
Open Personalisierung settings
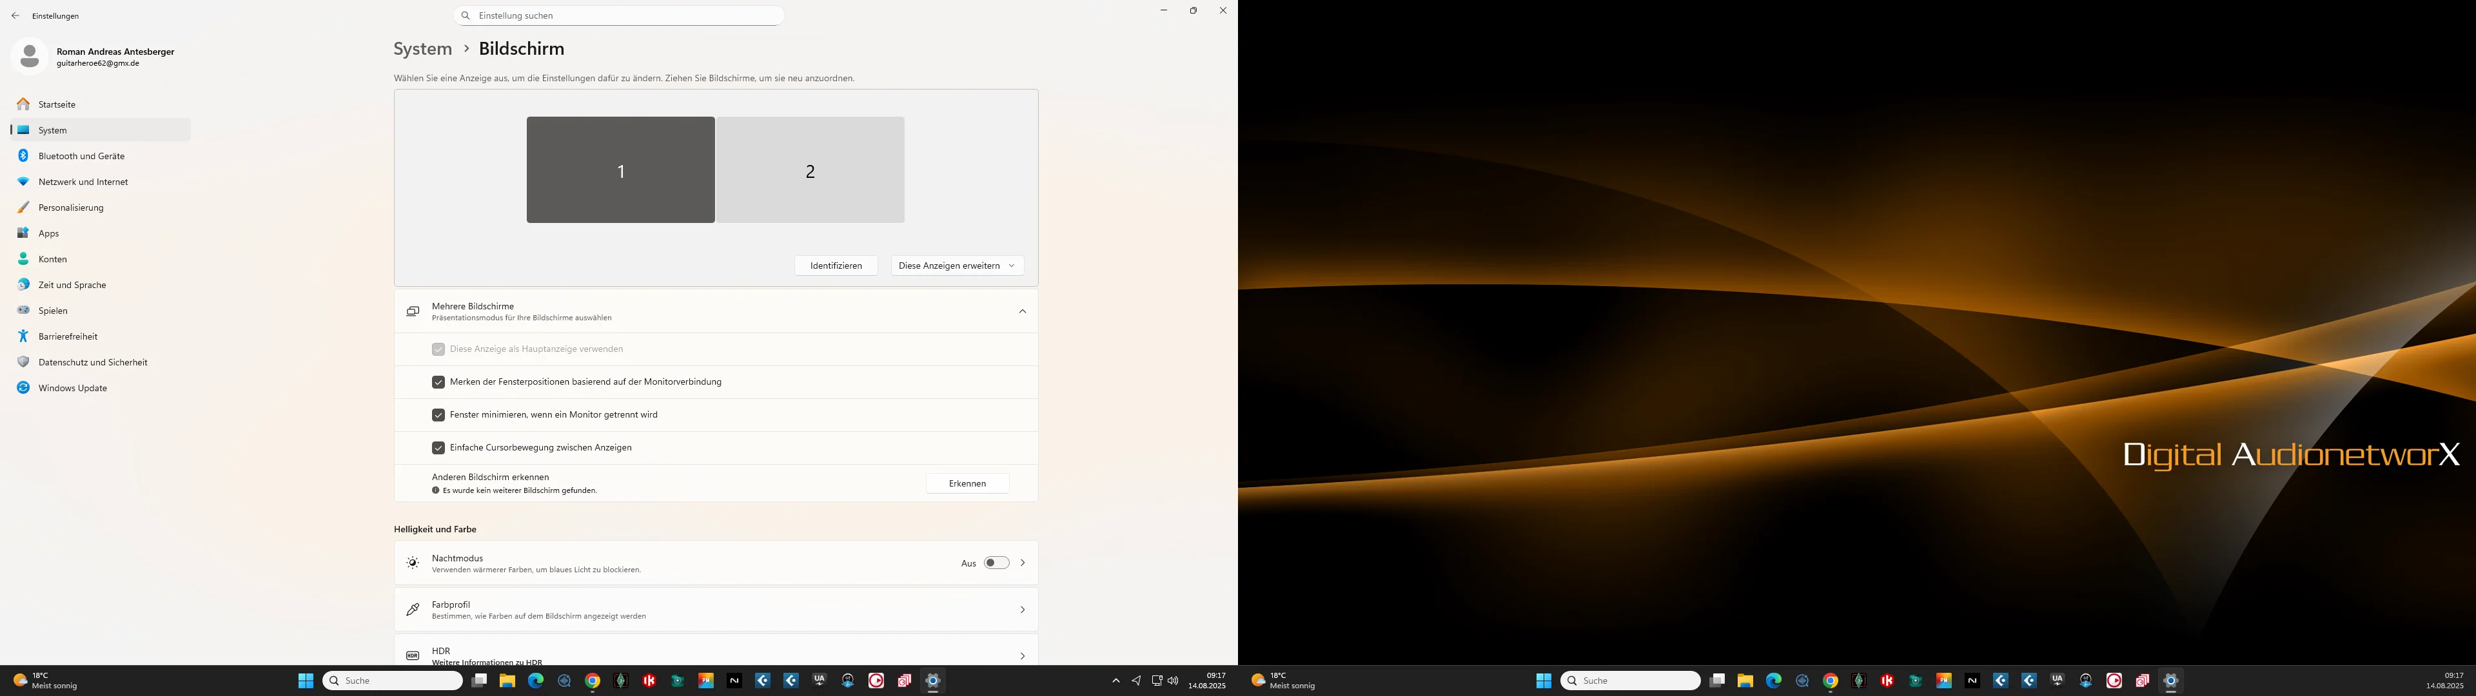(100, 208)
